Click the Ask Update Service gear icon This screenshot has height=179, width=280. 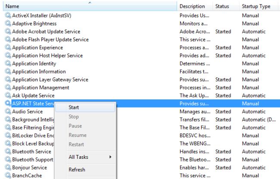click(x=8, y=96)
